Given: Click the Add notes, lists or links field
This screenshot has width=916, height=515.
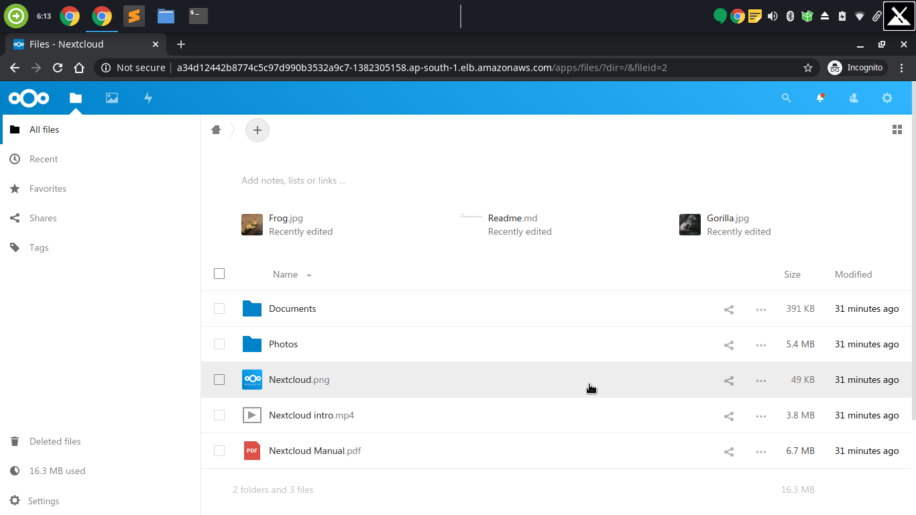Looking at the screenshot, I should (x=294, y=180).
